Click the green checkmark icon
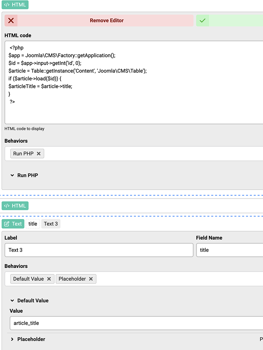263x350 pixels. click(202, 21)
